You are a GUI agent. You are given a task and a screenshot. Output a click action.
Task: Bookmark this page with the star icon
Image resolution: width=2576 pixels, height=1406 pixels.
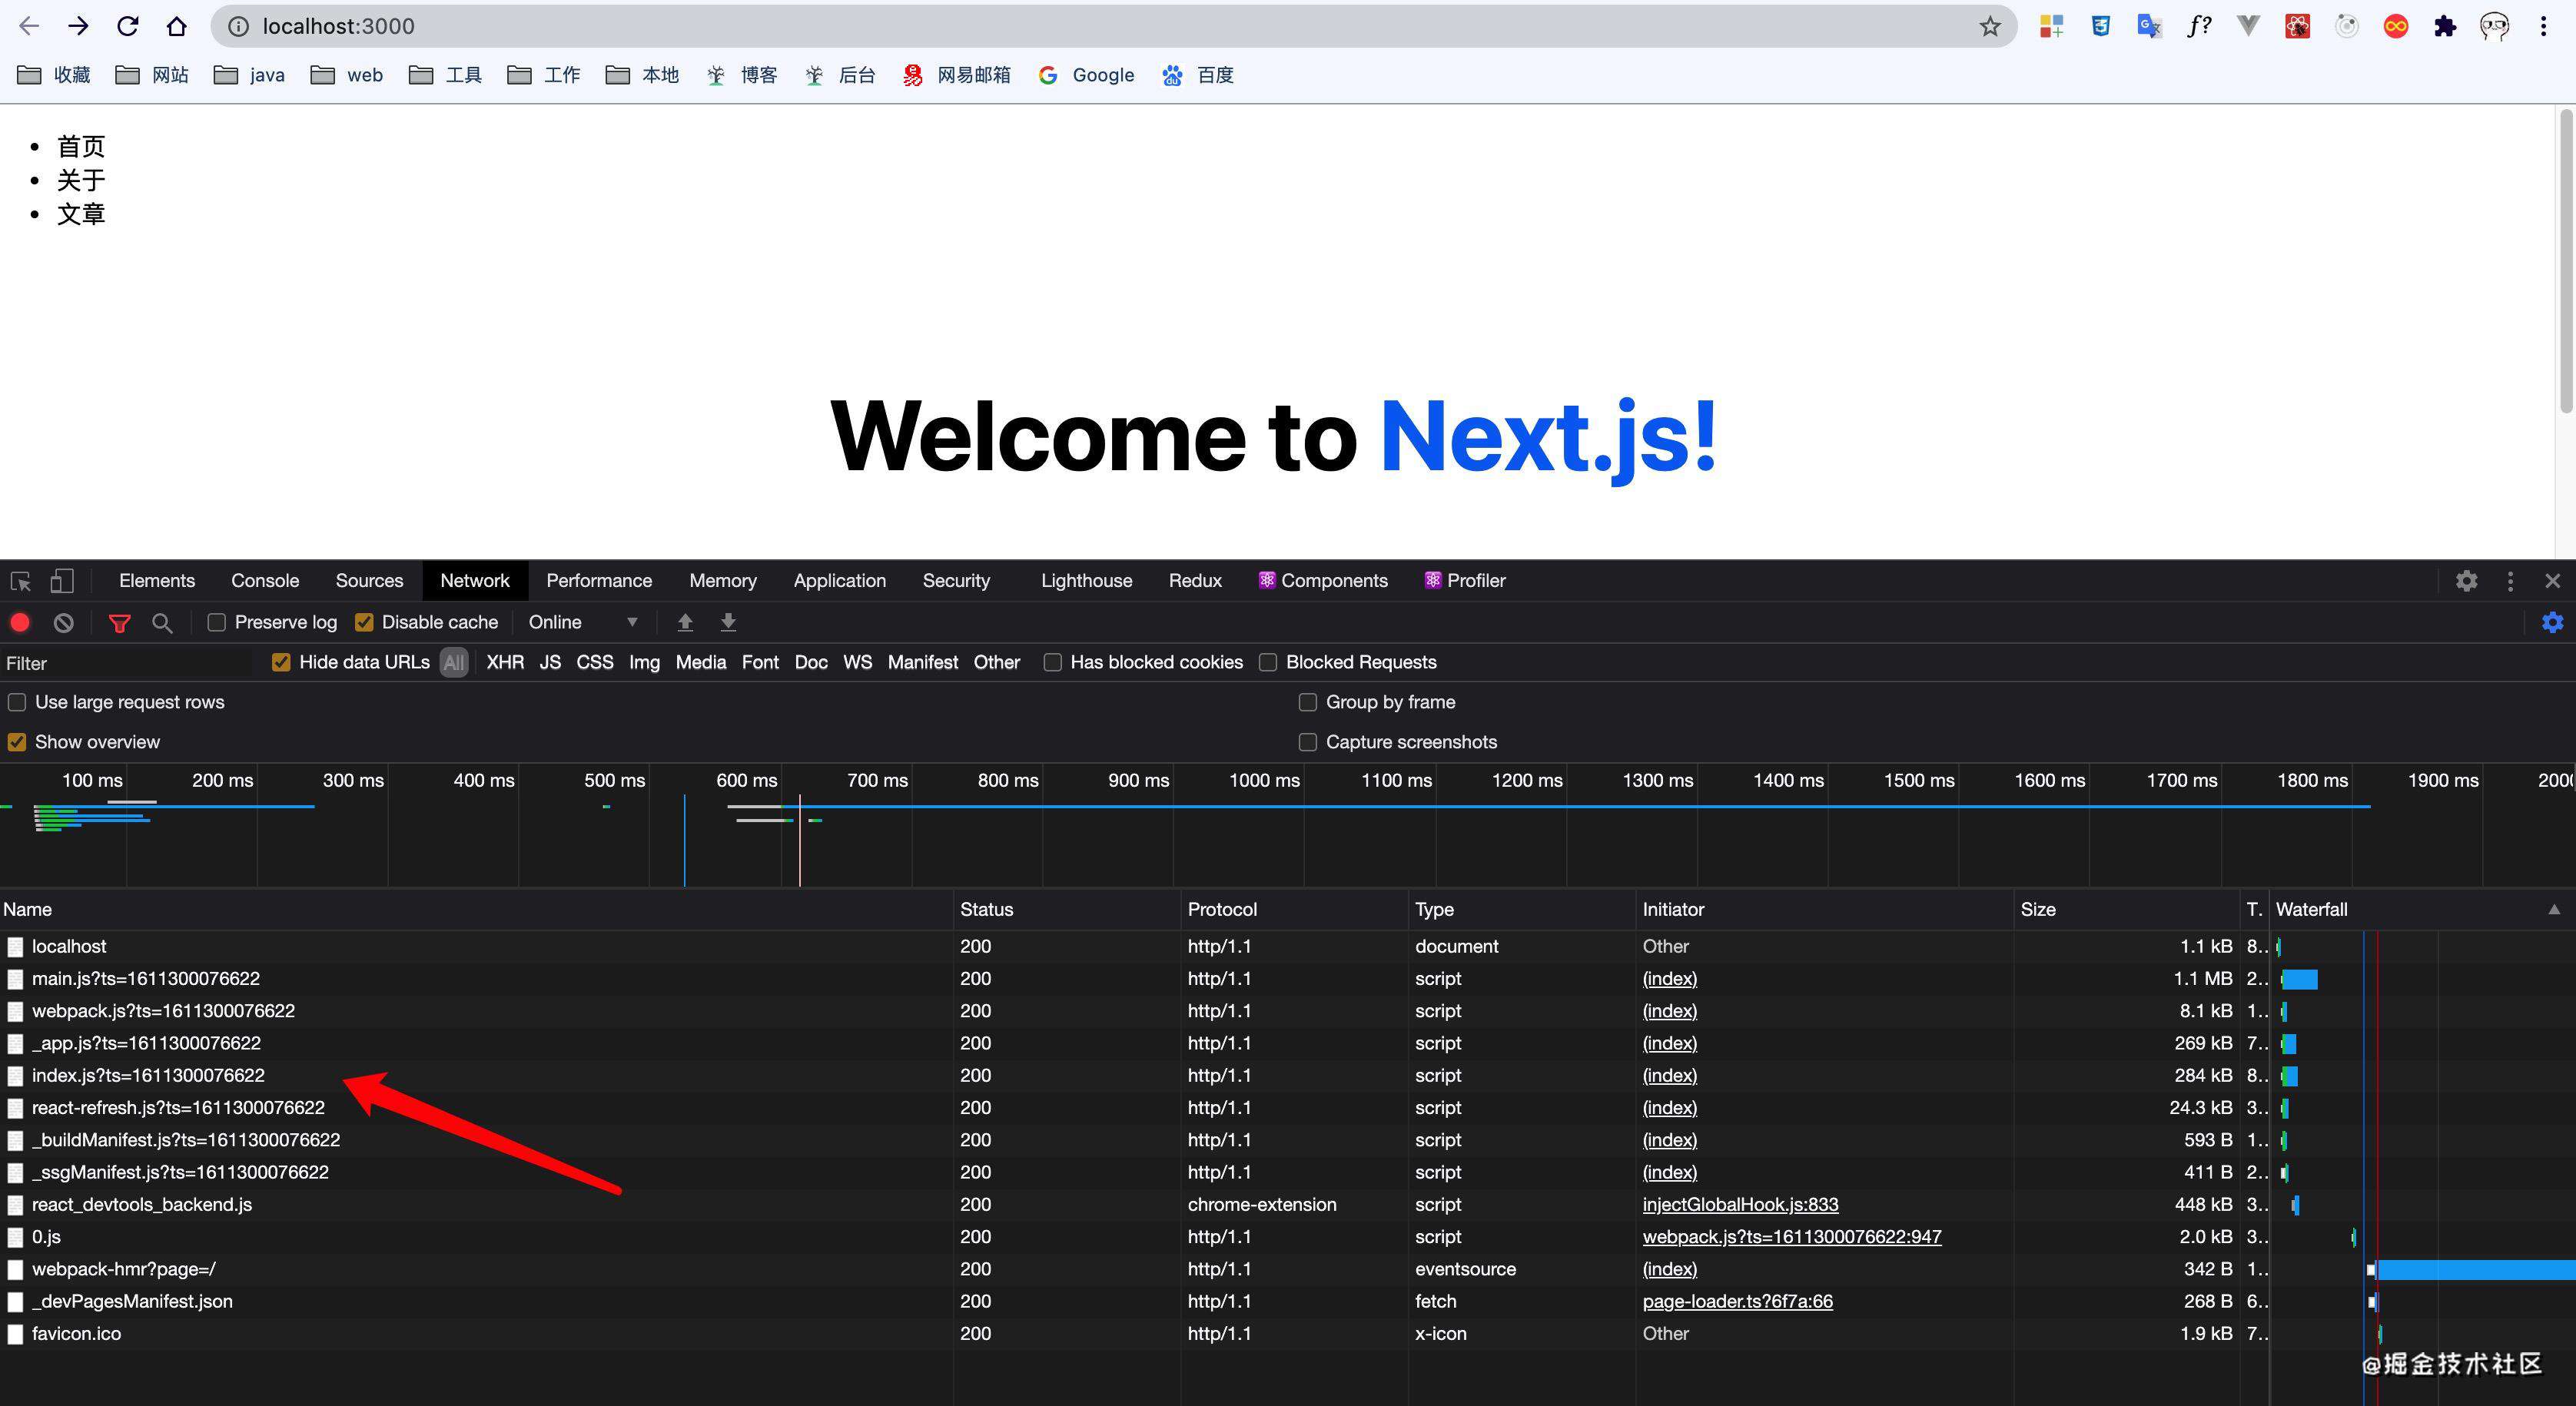(1990, 26)
